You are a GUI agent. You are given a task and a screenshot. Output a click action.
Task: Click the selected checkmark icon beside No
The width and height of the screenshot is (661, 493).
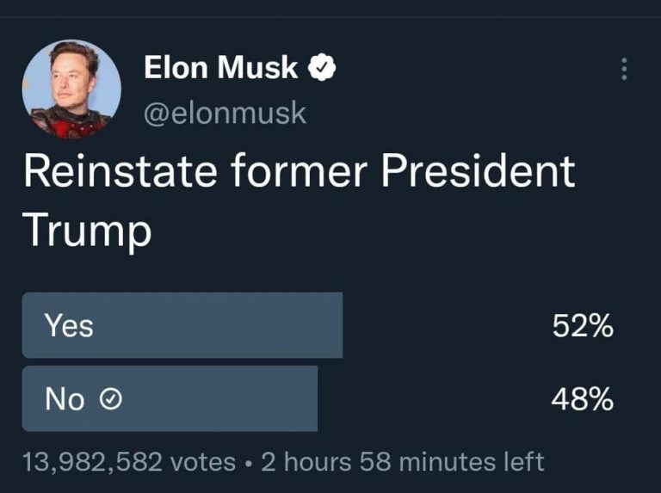point(112,399)
